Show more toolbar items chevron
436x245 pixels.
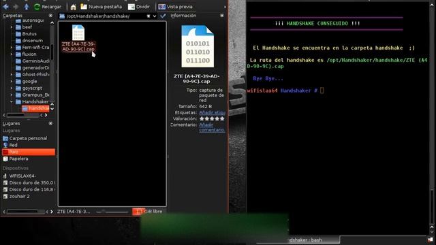pyautogui.click(x=225, y=7)
